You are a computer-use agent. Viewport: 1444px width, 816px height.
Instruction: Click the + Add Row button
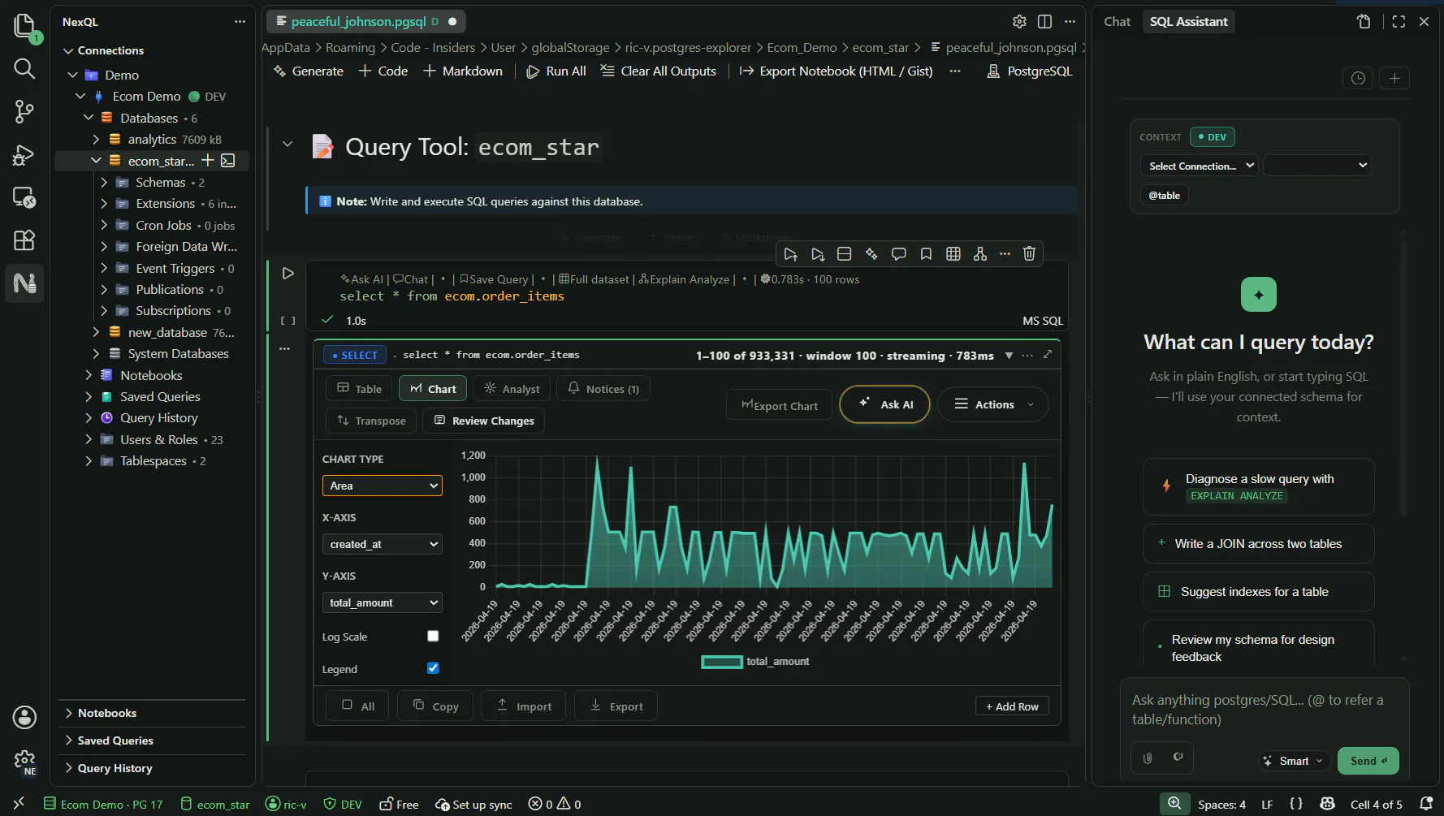click(1012, 706)
